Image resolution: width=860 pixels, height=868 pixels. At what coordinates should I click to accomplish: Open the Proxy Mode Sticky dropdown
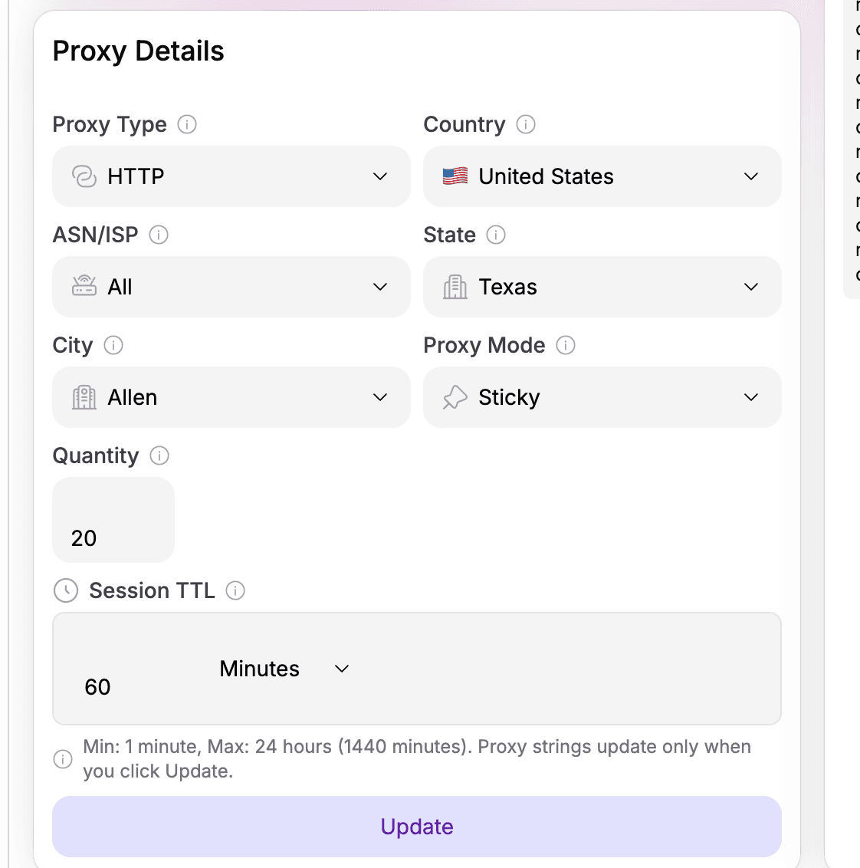[x=602, y=397]
